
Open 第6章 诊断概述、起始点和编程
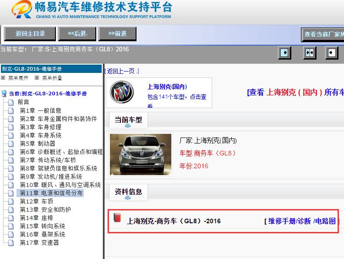click(x=61, y=152)
